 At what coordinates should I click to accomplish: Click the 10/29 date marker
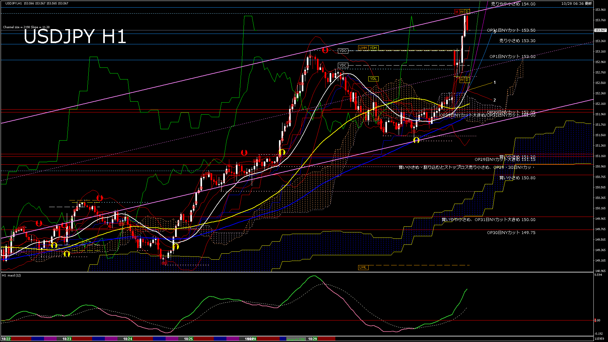[x=313, y=339]
